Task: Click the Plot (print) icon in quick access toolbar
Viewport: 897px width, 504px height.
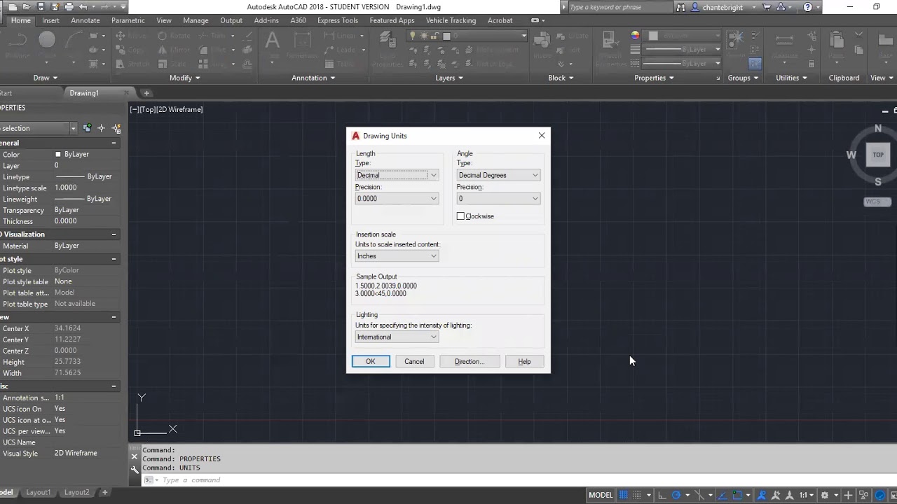Action: point(69,7)
